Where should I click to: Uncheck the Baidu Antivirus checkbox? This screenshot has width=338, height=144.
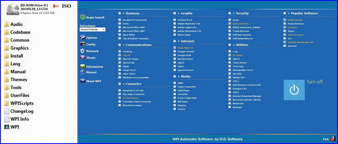pos(230,23)
